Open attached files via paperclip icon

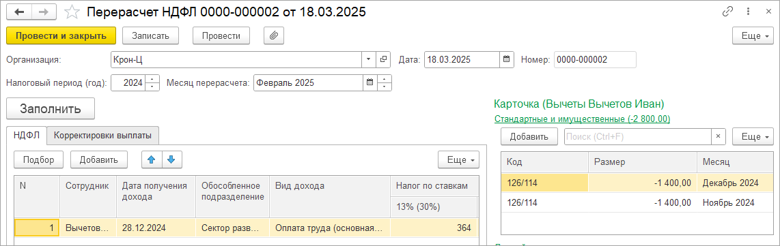[x=274, y=35]
